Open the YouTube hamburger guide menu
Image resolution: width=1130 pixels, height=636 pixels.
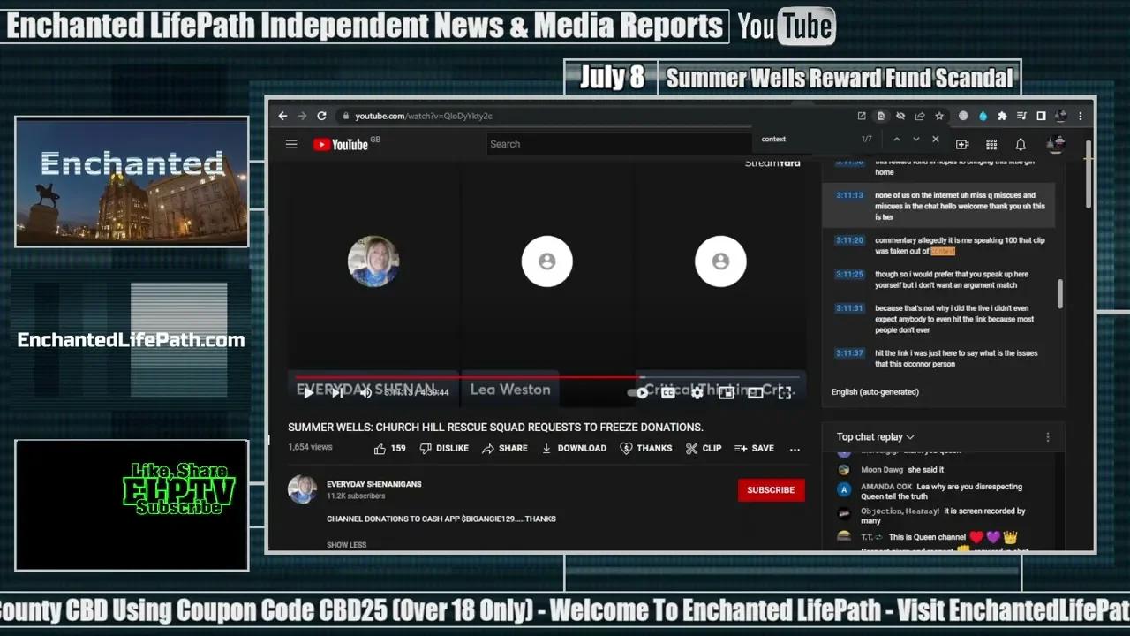[291, 144]
